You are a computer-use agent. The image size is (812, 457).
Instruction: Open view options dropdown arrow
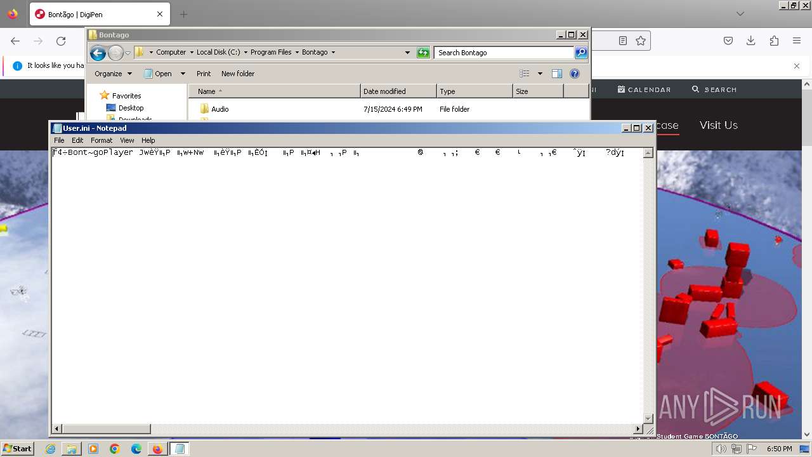coord(540,74)
